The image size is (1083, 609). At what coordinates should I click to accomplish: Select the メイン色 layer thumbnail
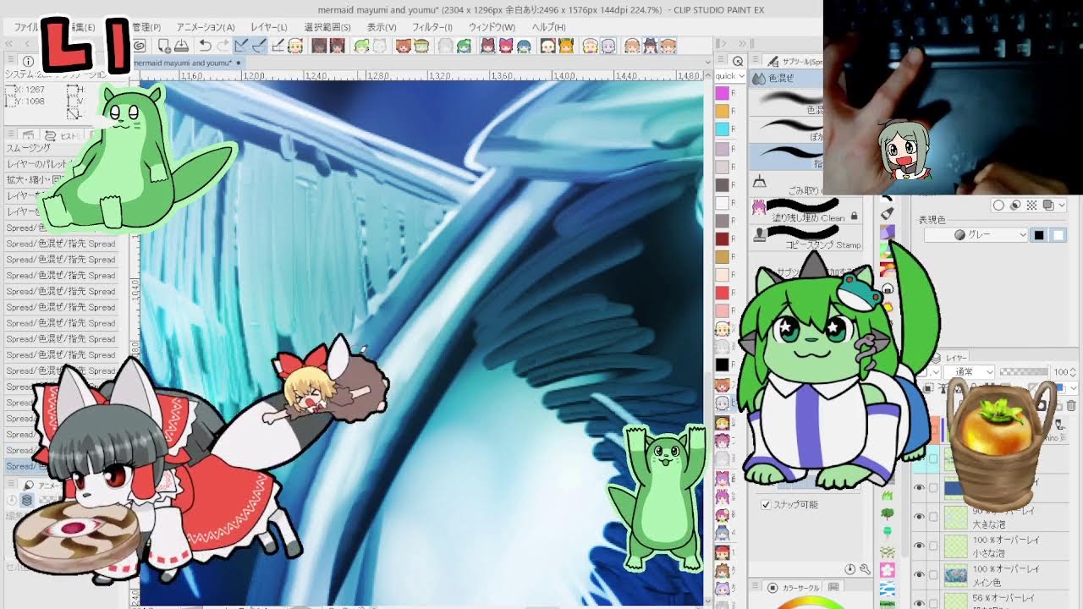(955, 575)
